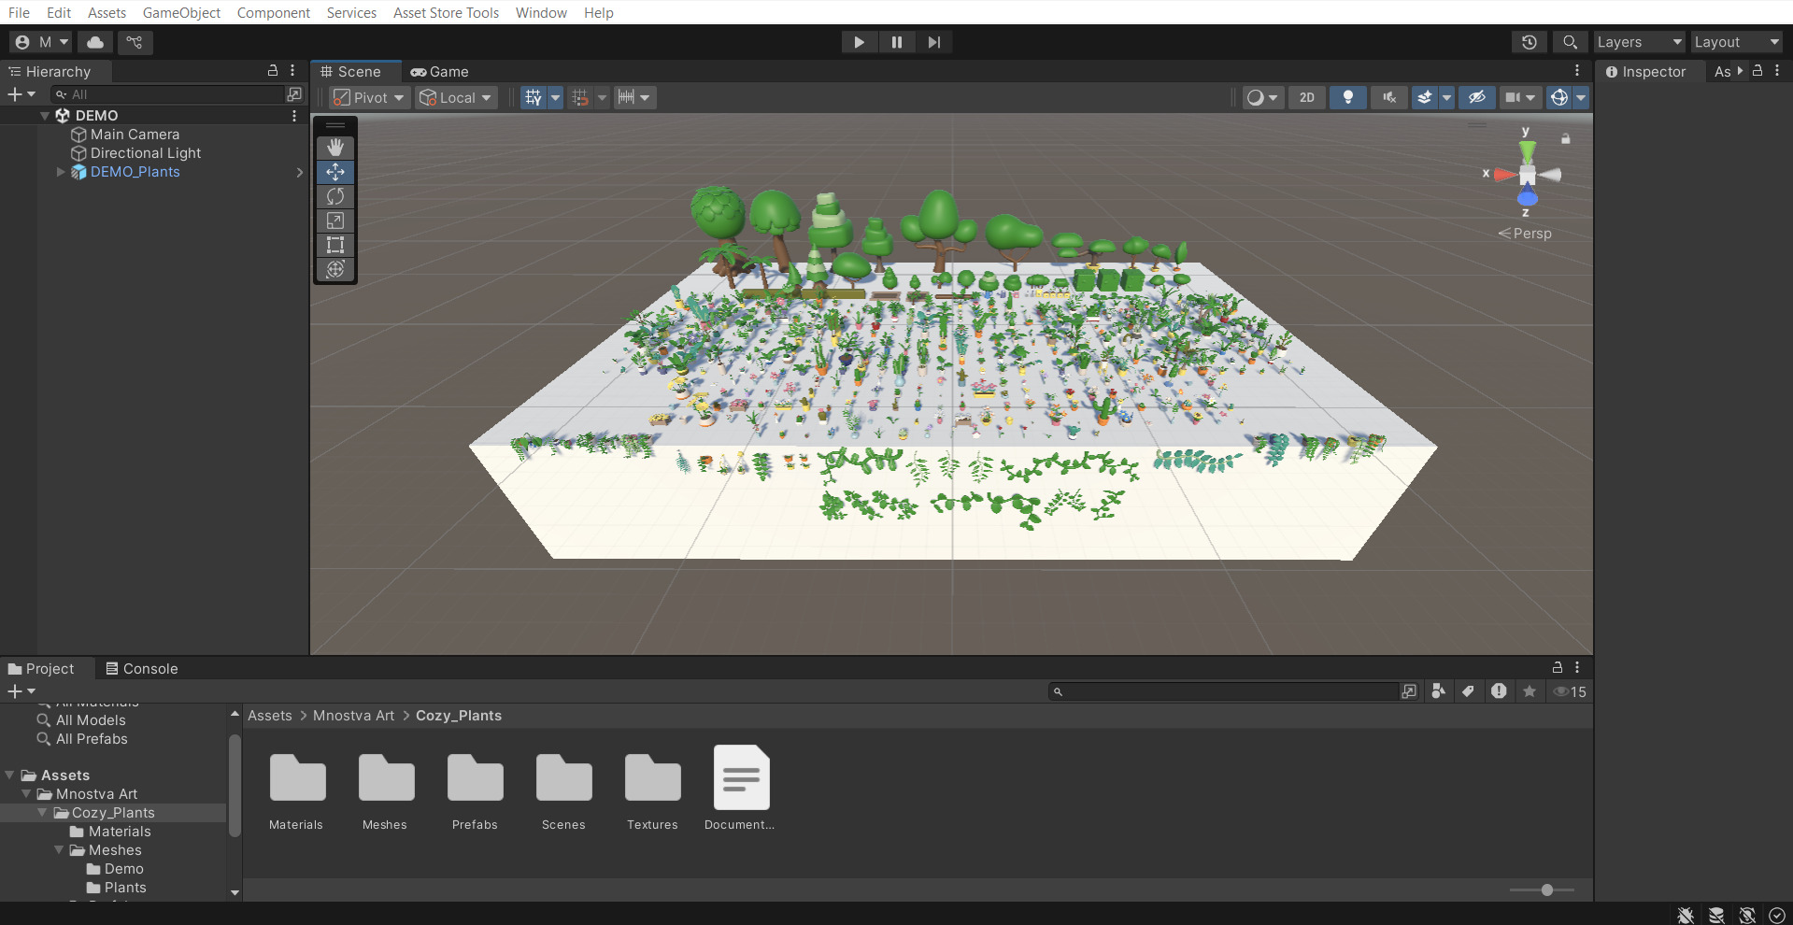Screen dimensions: 1793x925
Task: Click the Scene view lock icon near gizmo
Action: point(1566,138)
